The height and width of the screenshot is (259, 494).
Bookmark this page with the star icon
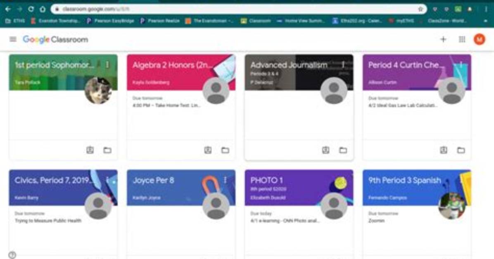click(x=420, y=9)
